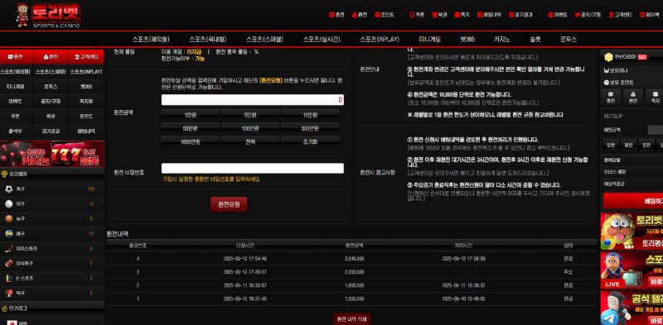Click the 프리매치 trophy icon
This screenshot has width=663, height=325.
pyautogui.click(x=5, y=174)
